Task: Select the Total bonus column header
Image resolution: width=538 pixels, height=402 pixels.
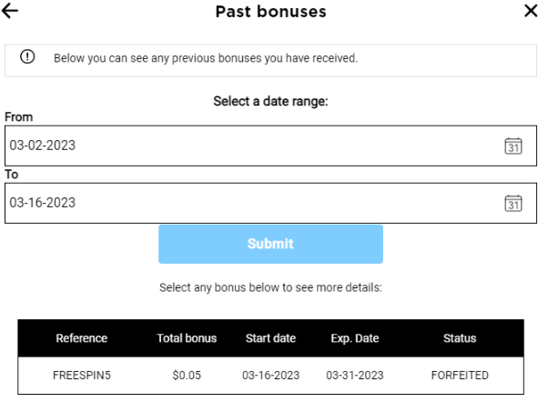Action: click(x=187, y=338)
